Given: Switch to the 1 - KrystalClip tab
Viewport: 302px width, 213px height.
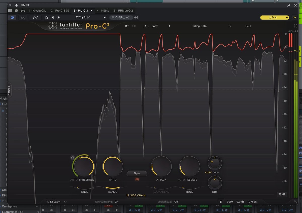Looking at the screenshot, I should (x=37, y=11).
